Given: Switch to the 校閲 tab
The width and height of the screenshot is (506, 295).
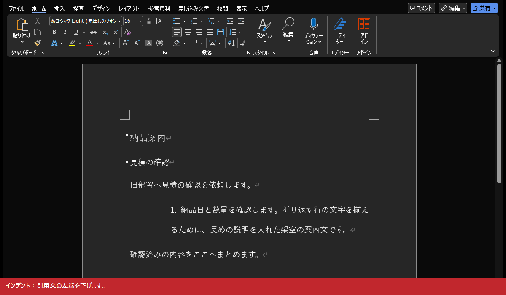Looking at the screenshot, I should [x=223, y=8].
